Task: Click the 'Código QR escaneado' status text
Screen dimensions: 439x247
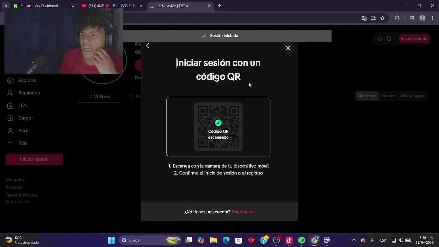Action: (218, 134)
